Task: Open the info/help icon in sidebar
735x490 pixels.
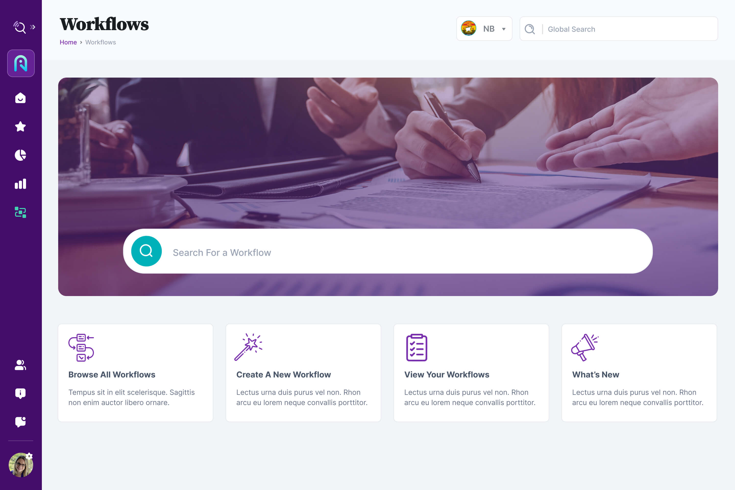Action: point(21,393)
